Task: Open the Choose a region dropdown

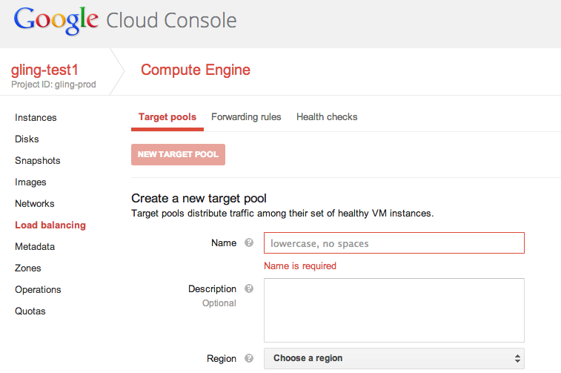Action: coord(394,358)
